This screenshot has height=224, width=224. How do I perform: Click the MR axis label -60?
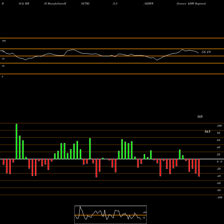coord(219,183)
